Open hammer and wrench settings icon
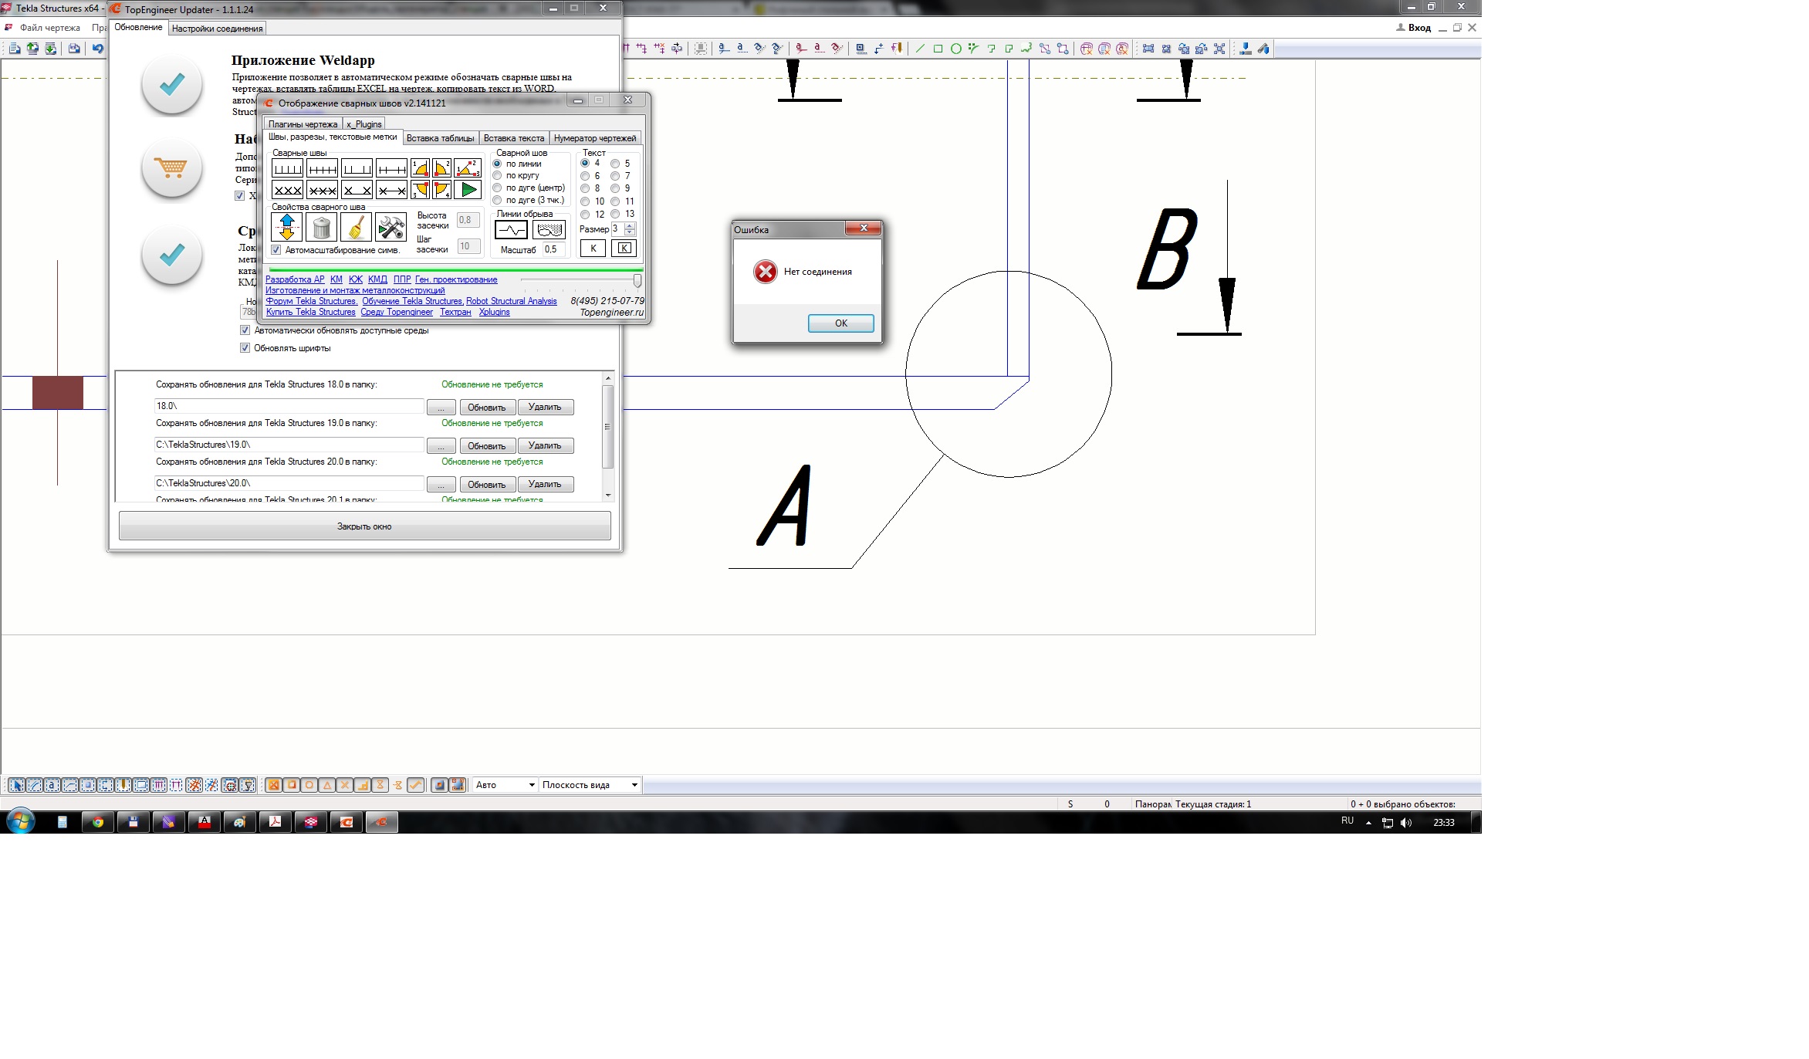Viewport: 1809px width, 1059px height. (391, 227)
